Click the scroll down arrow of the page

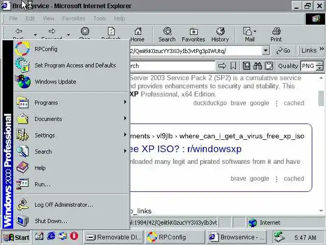(x=321, y=211)
